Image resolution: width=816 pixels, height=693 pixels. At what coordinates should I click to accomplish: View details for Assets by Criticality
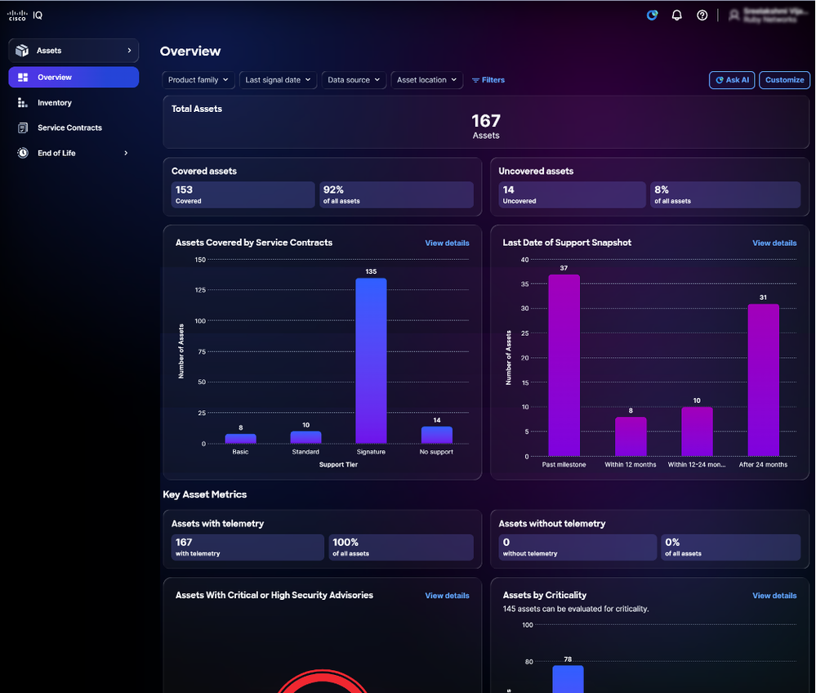(x=774, y=596)
